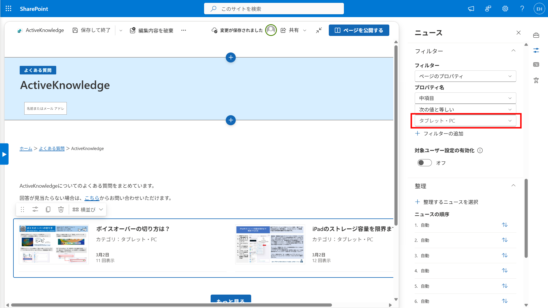Reorder first news item with arrows icon
The width and height of the screenshot is (548, 308).
[505, 225]
